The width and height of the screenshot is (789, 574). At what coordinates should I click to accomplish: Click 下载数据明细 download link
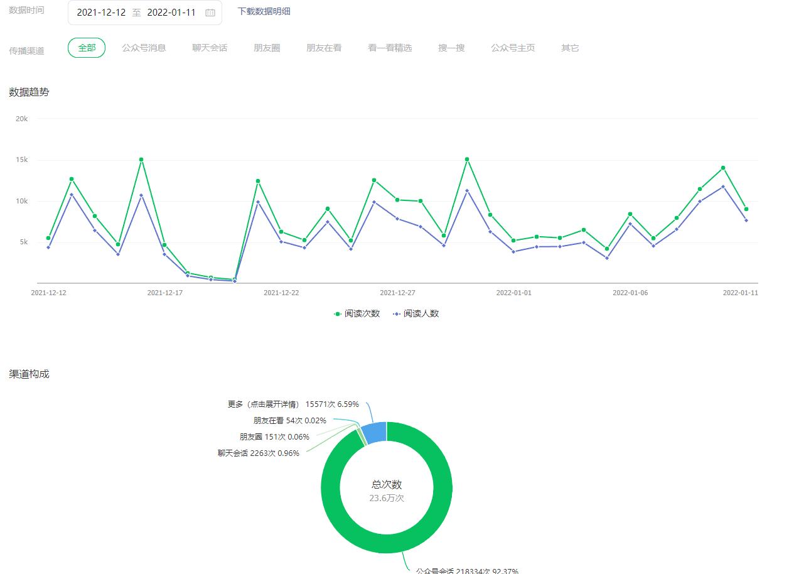tap(264, 11)
